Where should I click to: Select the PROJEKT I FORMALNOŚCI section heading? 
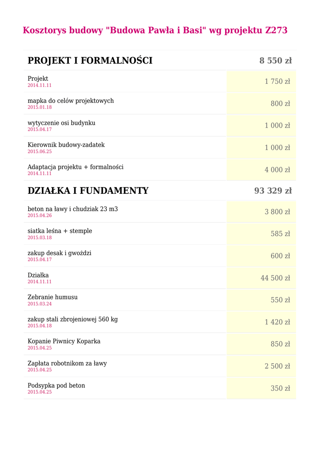pyautogui.click(x=90, y=61)
